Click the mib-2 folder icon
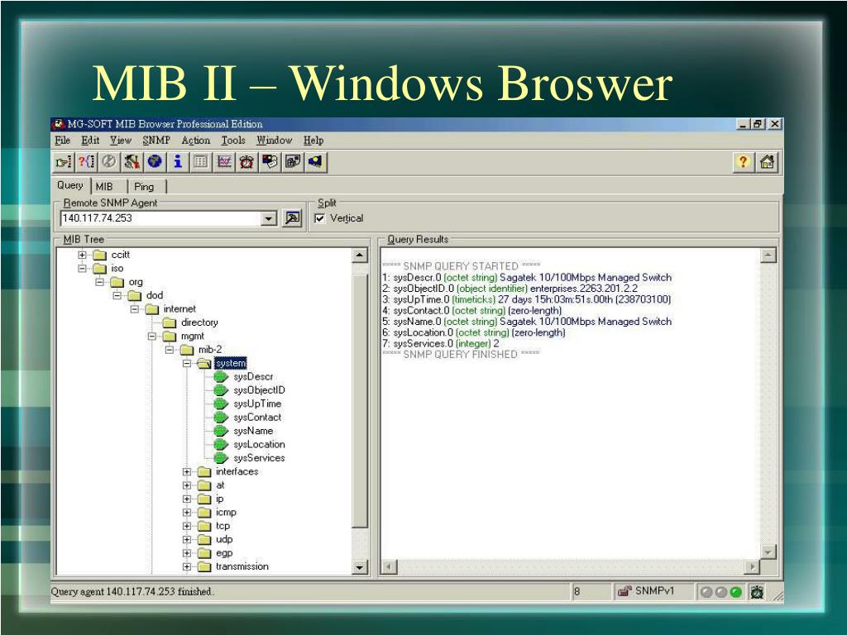Image resolution: width=847 pixels, height=635 pixels. click(187, 350)
